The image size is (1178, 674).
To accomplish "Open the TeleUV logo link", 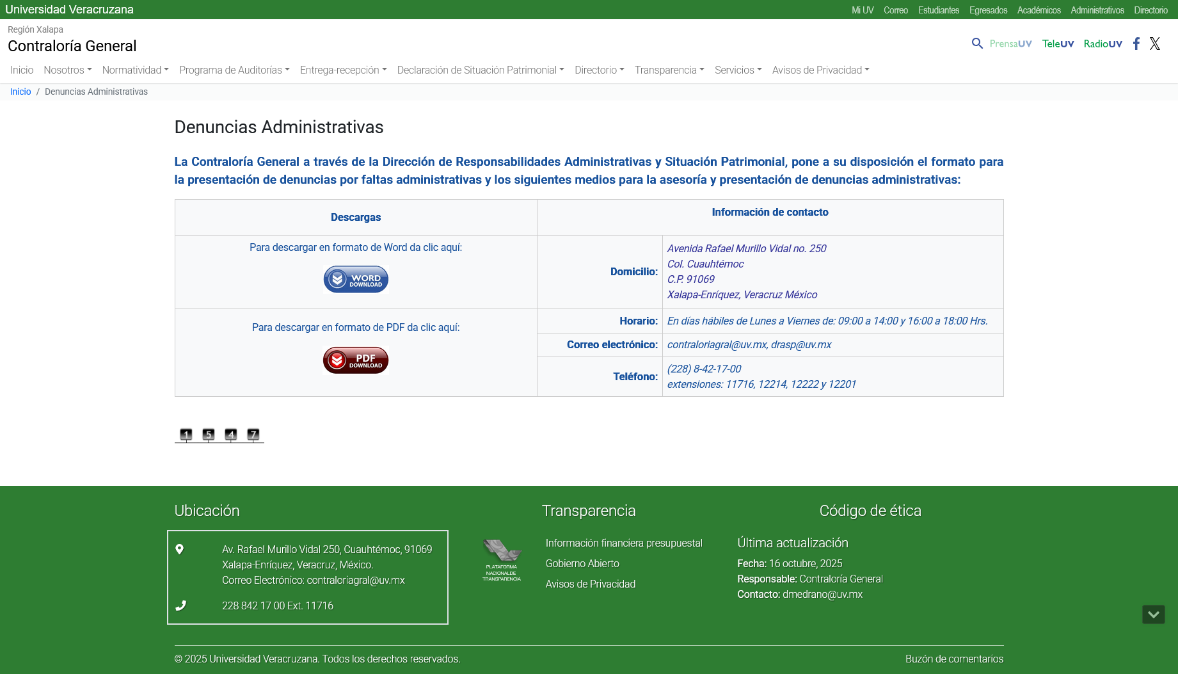I will click(x=1058, y=44).
